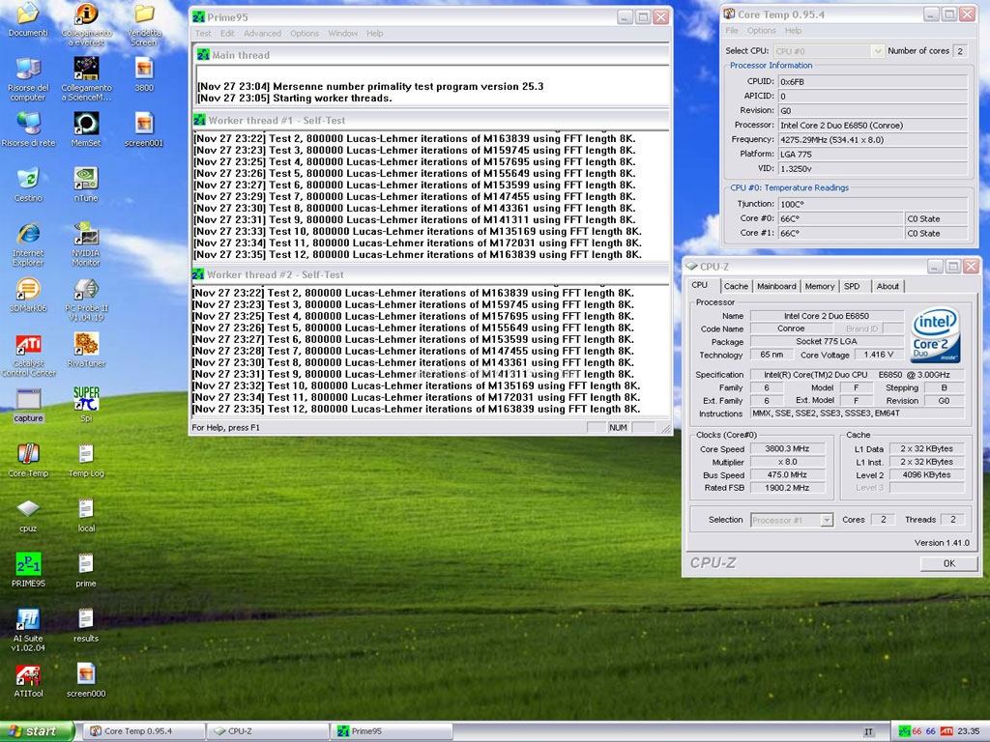The width and height of the screenshot is (990, 742).
Task: Select the capture desktop icon
Action: [x=28, y=405]
